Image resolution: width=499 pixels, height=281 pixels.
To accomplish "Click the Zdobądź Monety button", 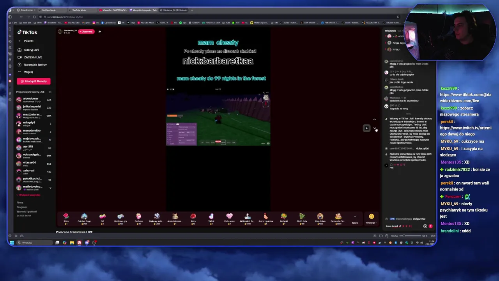I will point(34,81).
